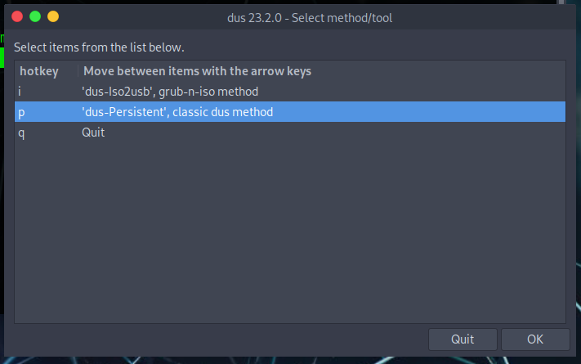Viewport: 581px width, 364px height.
Task: Click the 'i' hotkey cell
Action: click(20, 92)
